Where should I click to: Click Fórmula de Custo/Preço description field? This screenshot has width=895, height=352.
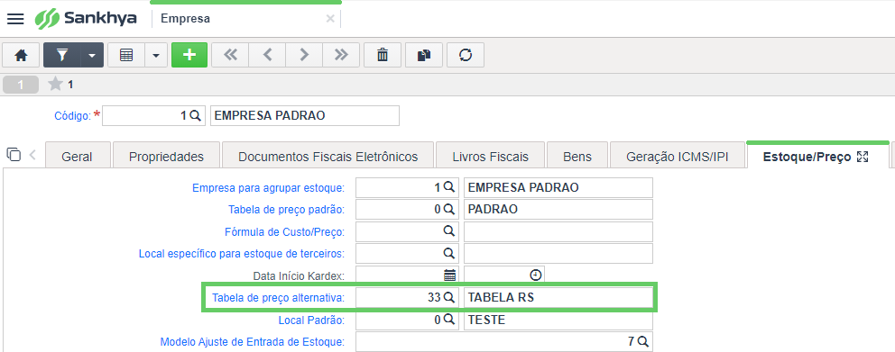point(558,232)
